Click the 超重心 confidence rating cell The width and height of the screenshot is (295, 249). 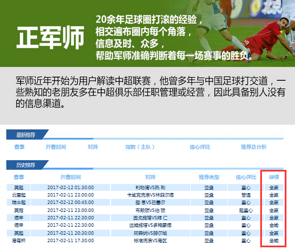tap(246, 210)
